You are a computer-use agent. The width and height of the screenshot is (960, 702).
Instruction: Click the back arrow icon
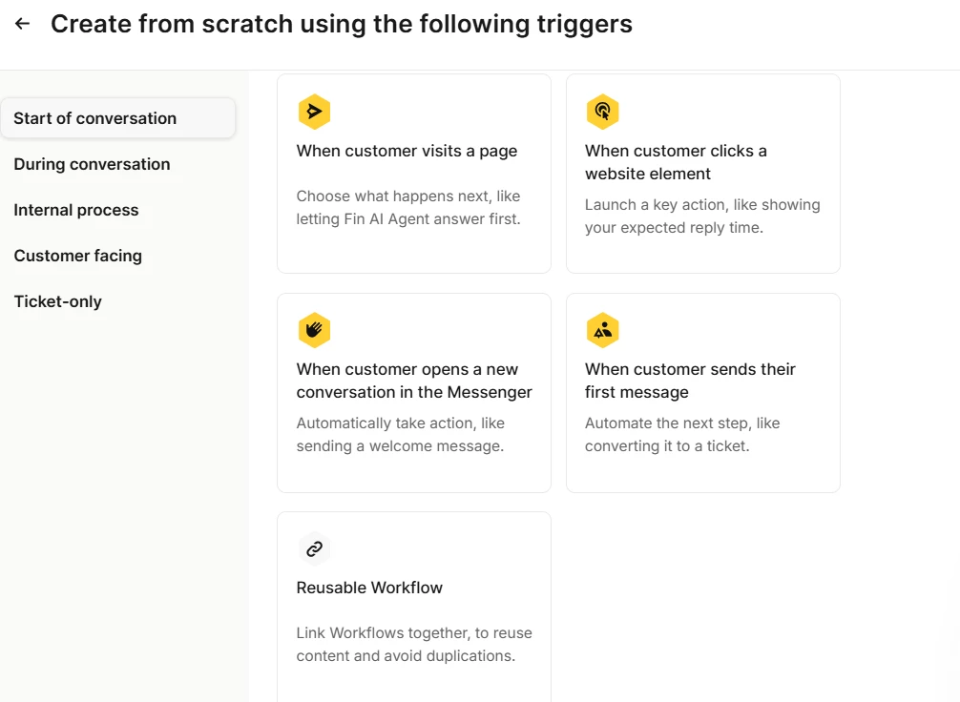coord(23,24)
